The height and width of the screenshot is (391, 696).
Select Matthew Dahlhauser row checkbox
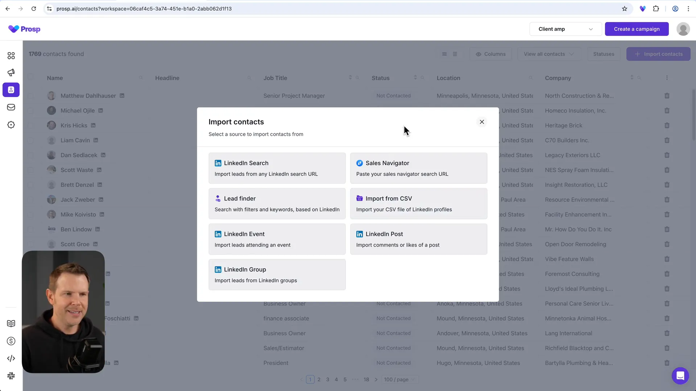(30, 96)
